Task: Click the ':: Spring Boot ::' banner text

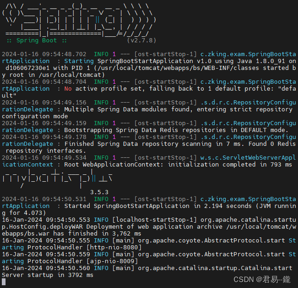Action: [x=37, y=40]
